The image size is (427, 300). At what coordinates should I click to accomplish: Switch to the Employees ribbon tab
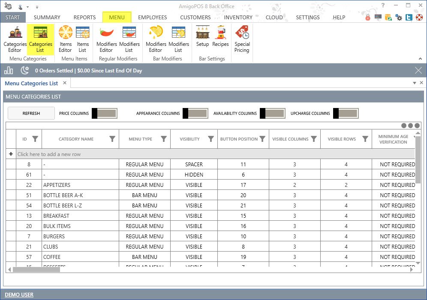152,18
